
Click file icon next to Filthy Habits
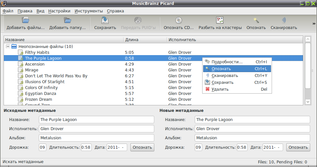(x=21, y=53)
